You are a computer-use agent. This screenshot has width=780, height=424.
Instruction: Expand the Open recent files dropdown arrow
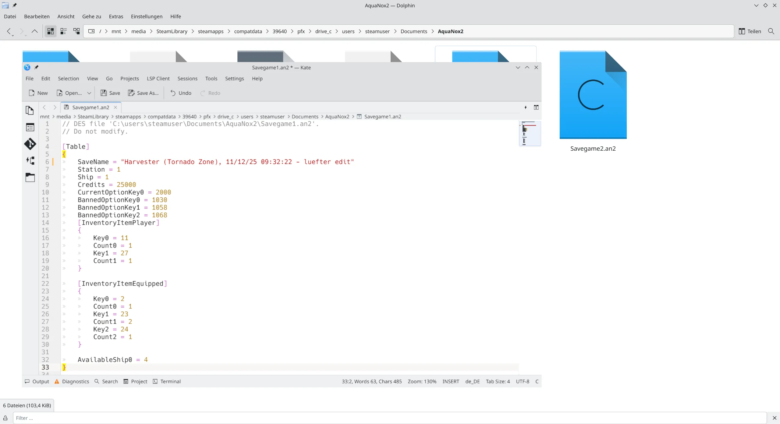tap(89, 93)
